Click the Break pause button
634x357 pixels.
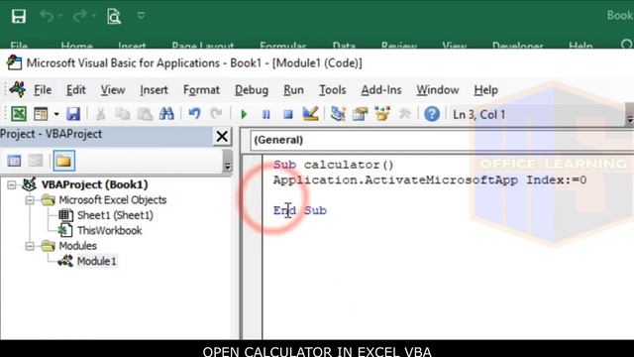pos(266,115)
